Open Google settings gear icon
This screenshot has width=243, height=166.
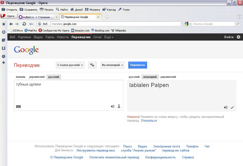point(238,37)
